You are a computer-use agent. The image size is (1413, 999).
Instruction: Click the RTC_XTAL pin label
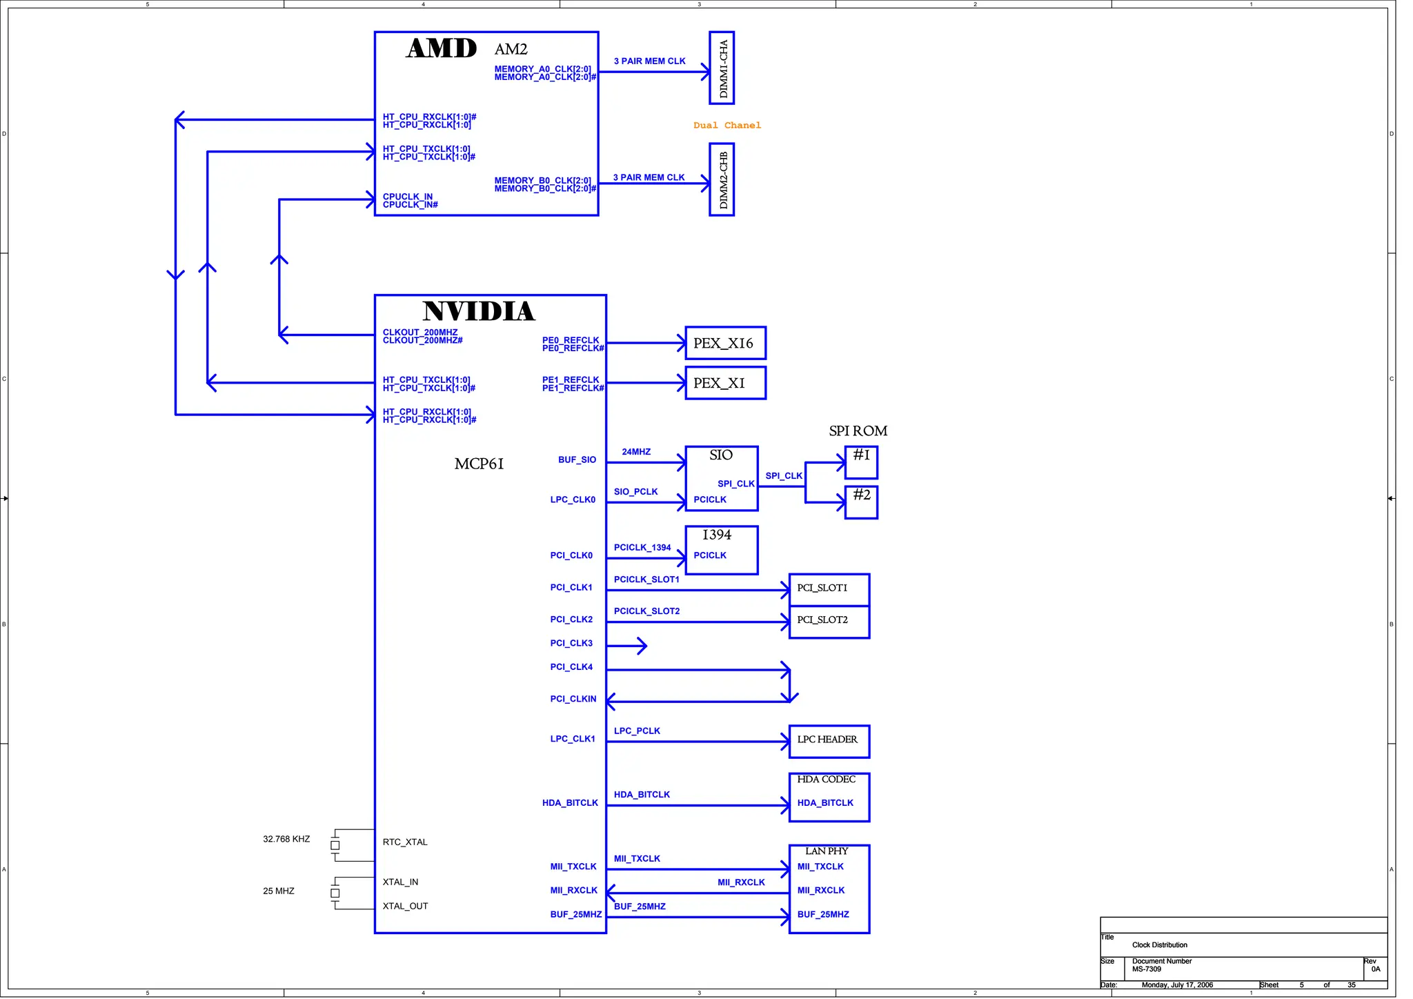click(x=405, y=842)
